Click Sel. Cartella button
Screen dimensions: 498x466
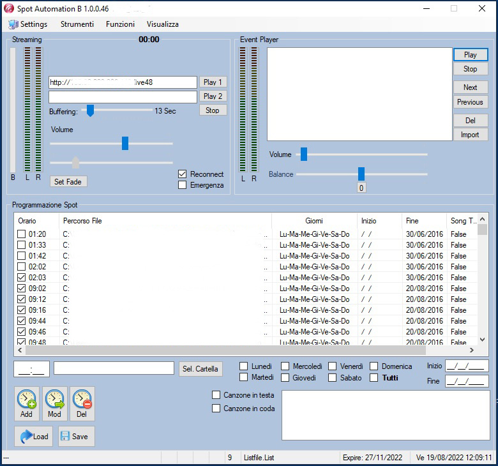pyautogui.click(x=200, y=369)
